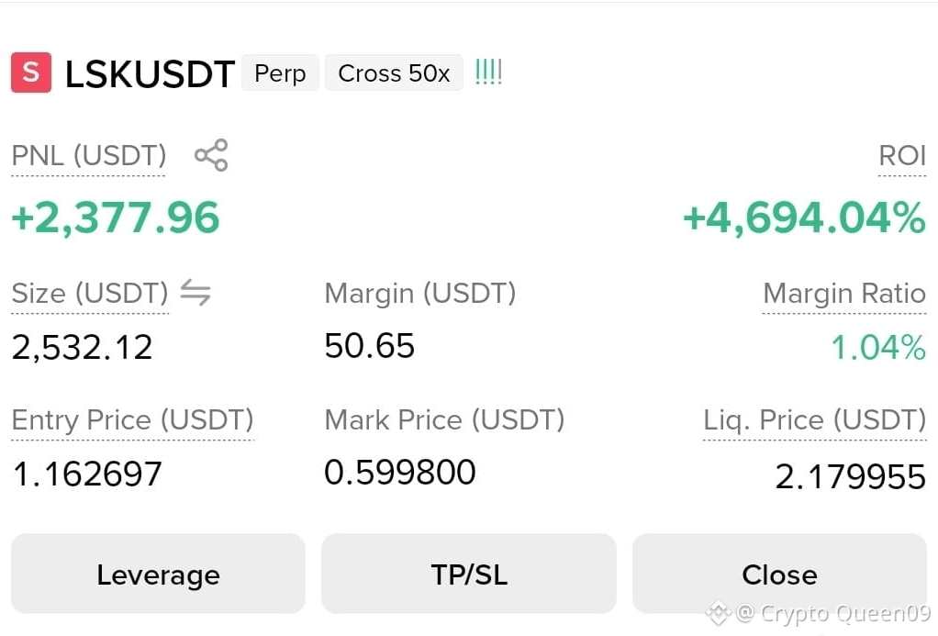Tap the +4,694.04% ROI value
The height and width of the screenshot is (636, 938).
point(805,218)
